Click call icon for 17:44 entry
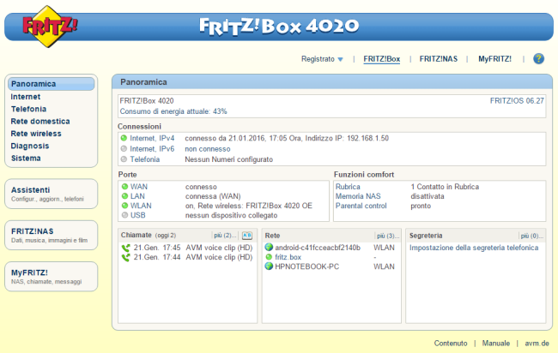 click(126, 257)
